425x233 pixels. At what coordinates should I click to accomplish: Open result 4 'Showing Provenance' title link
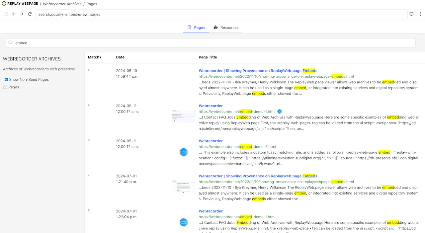tap(258, 176)
